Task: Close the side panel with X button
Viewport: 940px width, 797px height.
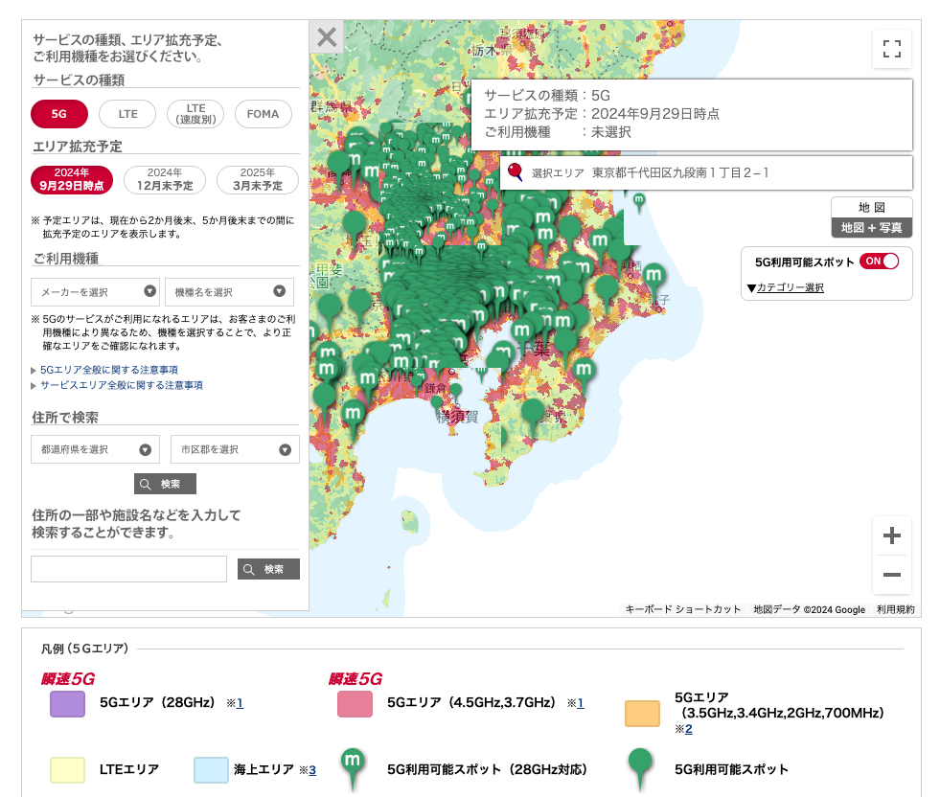Action: (327, 37)
